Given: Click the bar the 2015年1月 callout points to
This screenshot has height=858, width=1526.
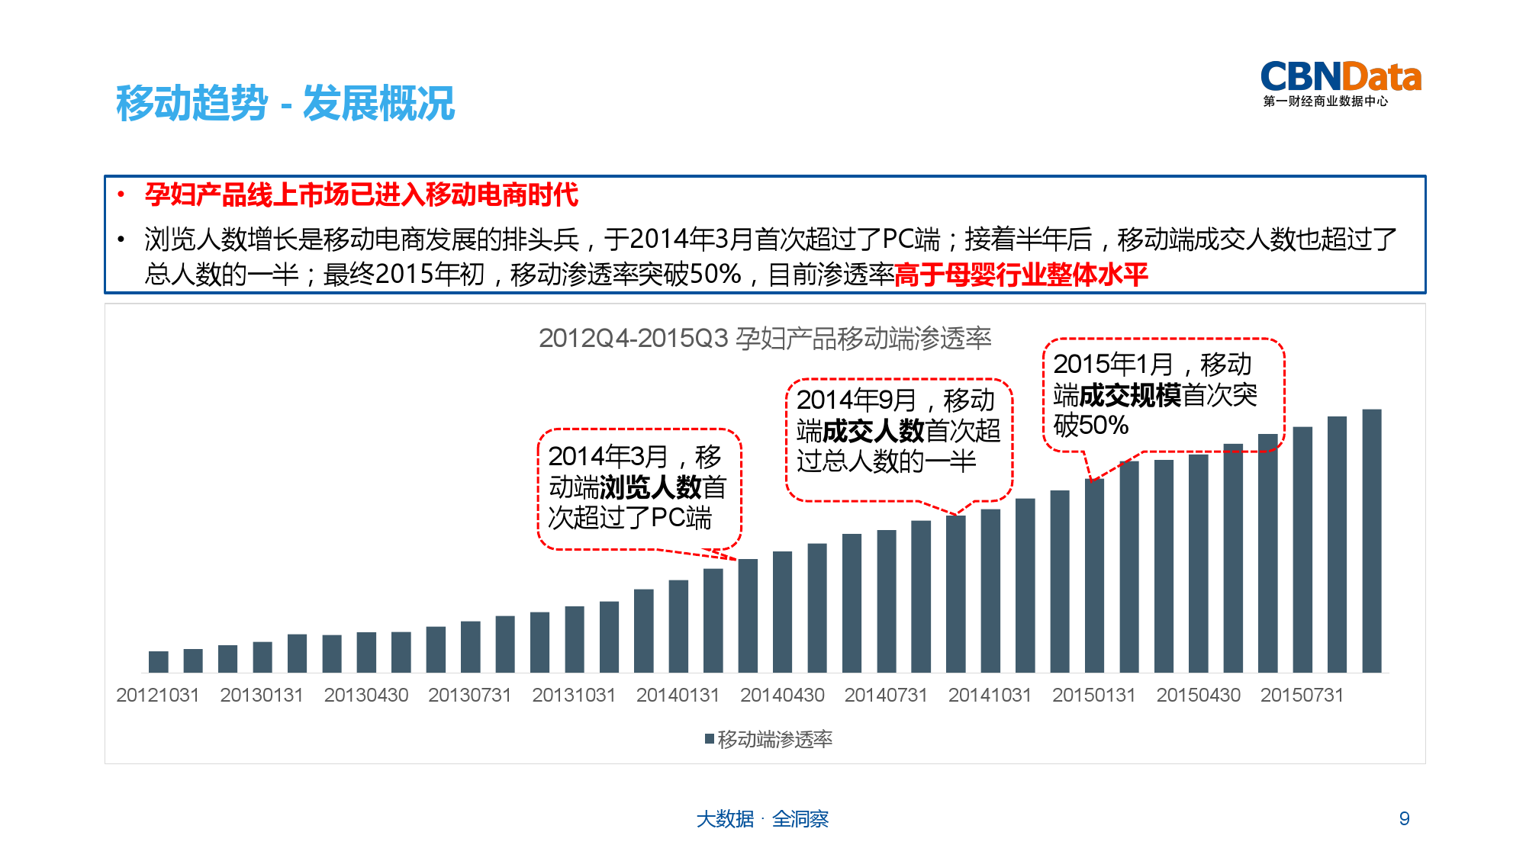Looking at the screenshot, I should pos(1095,576).
